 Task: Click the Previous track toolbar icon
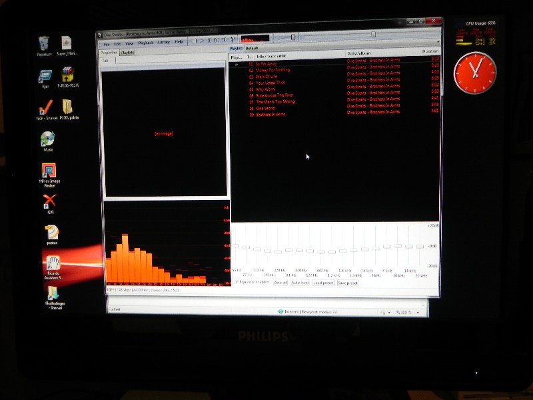(x=217, y=40)
